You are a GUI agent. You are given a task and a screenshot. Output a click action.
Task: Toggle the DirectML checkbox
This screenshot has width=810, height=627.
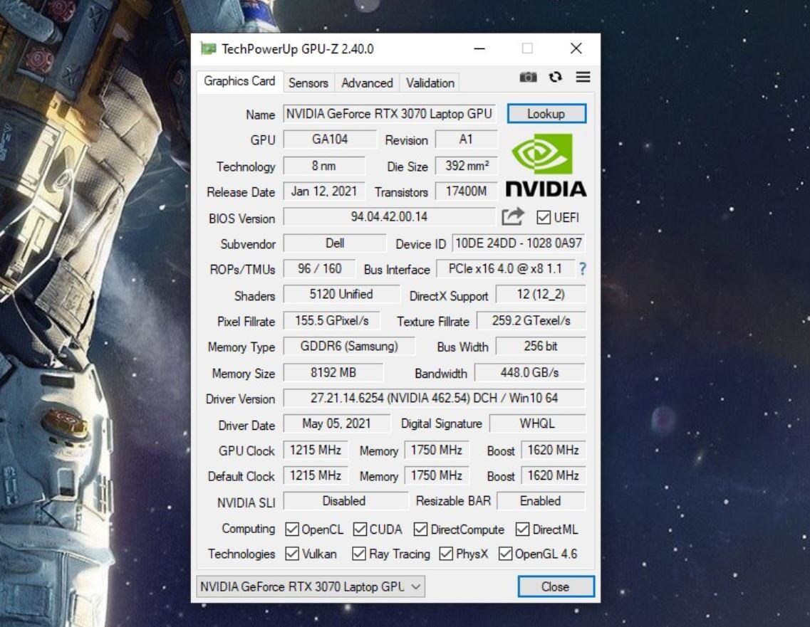point(522,529)
